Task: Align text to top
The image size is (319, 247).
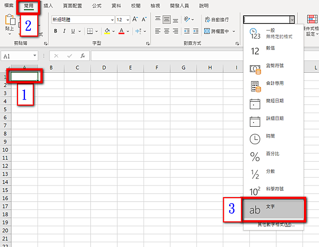Action: pos(158,19)
